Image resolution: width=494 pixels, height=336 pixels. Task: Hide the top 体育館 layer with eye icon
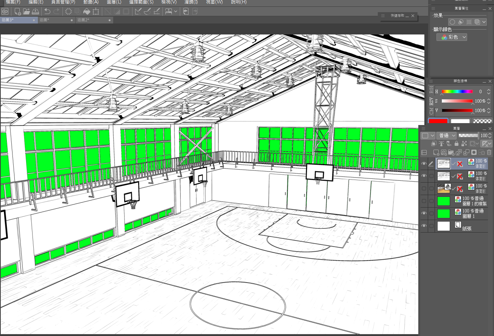coord(424,164)
